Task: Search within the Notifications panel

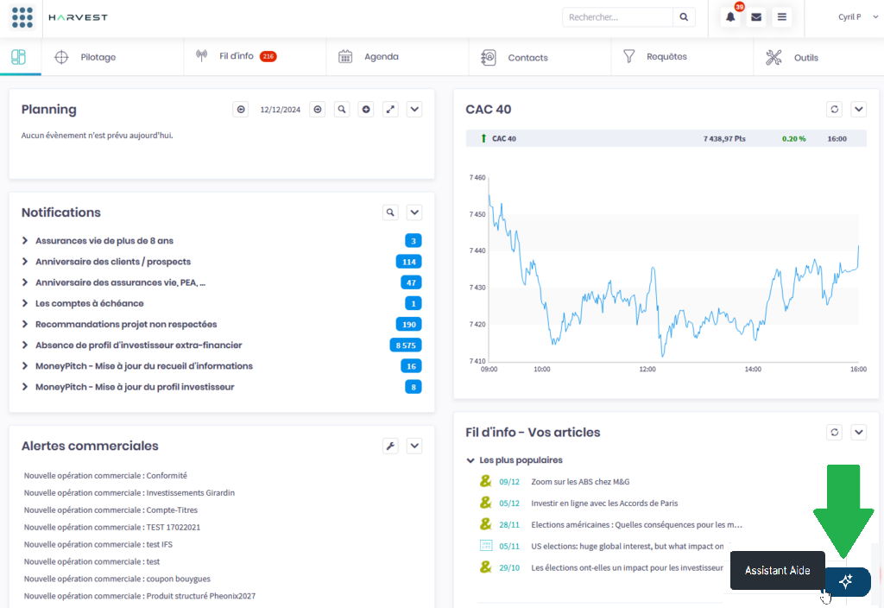Action: pos(390,212)
